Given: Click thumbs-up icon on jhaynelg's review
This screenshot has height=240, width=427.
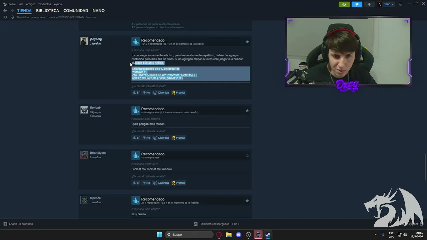Looking at the screenshot, I should click(x=136, y=42).
